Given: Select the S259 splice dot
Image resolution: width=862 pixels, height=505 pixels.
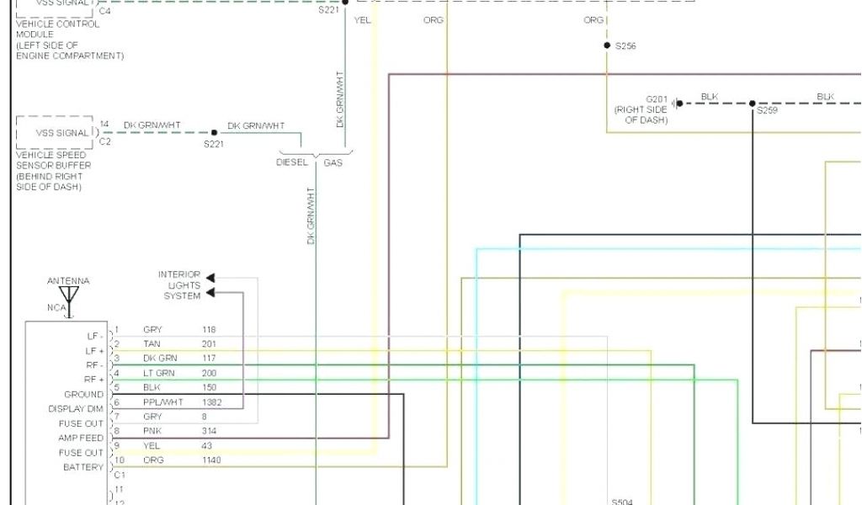Looking at the screenshot, I should click(753, 104).
